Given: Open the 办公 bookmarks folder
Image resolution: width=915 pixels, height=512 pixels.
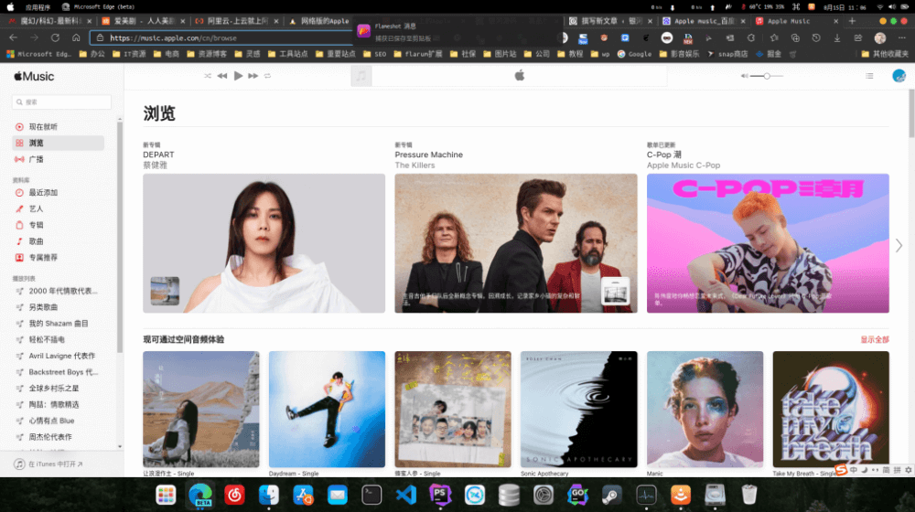Looking at the screenshot, I should 91,54.
